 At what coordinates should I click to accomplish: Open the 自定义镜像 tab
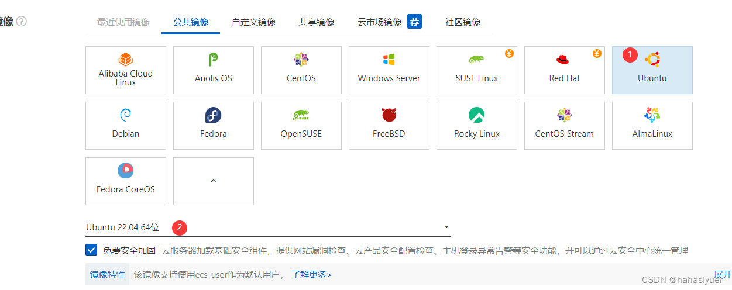click(253, 22)
